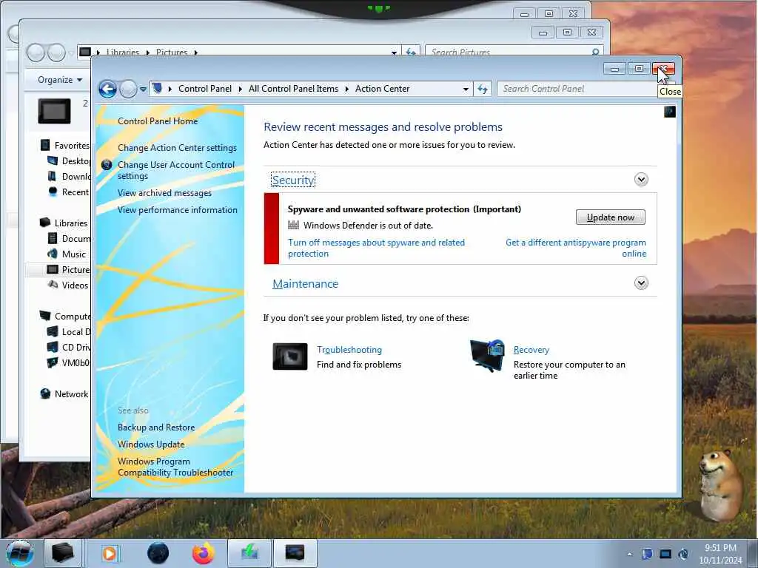Expand the Maintenance section chevron
This screenshot has height=568, width=758.
pos(641,283)
